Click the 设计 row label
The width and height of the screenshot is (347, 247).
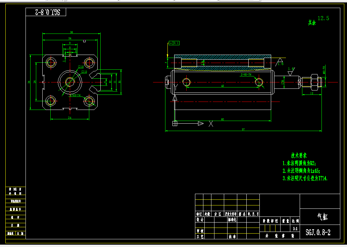(x=200, y=220)
